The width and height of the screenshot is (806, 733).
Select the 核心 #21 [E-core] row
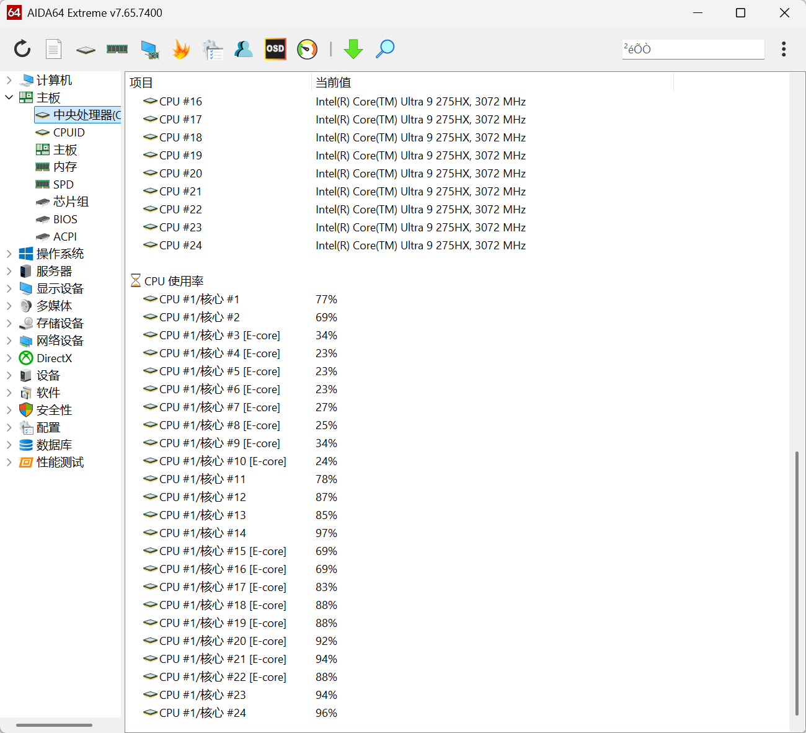pyautogui.click(x=400, y=659)
